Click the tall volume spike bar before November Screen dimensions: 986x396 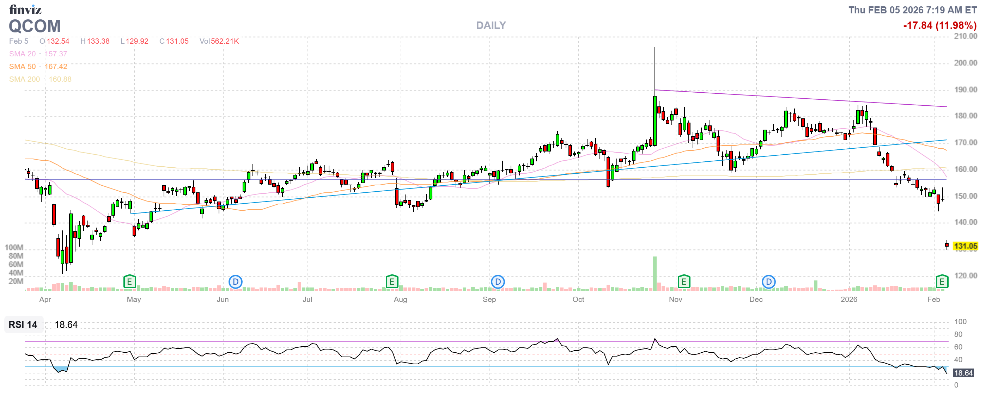pos(655,273)
